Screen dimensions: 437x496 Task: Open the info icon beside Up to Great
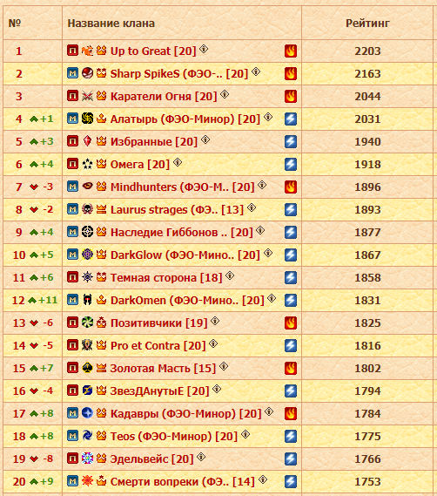click(x=204, y=49)
